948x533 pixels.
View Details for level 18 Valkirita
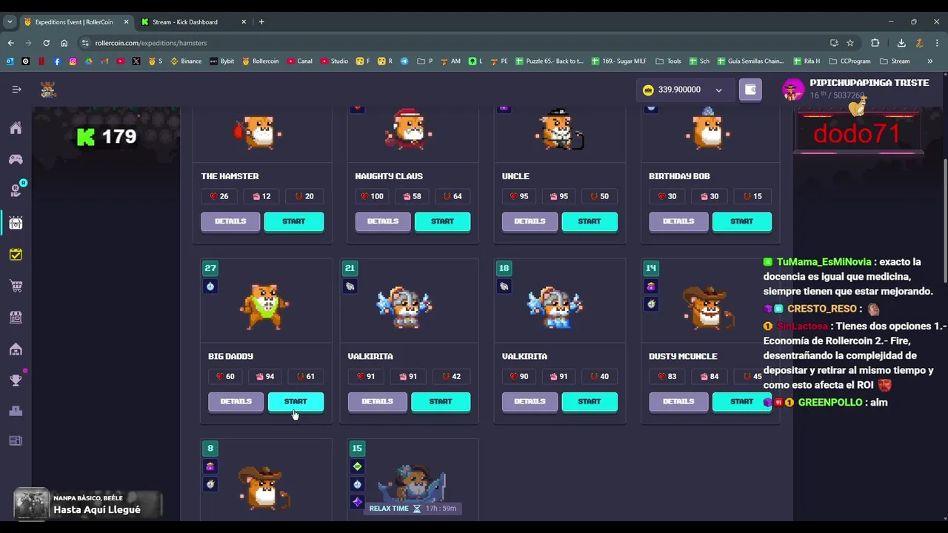pyautogui.click(x=530, y=401)
